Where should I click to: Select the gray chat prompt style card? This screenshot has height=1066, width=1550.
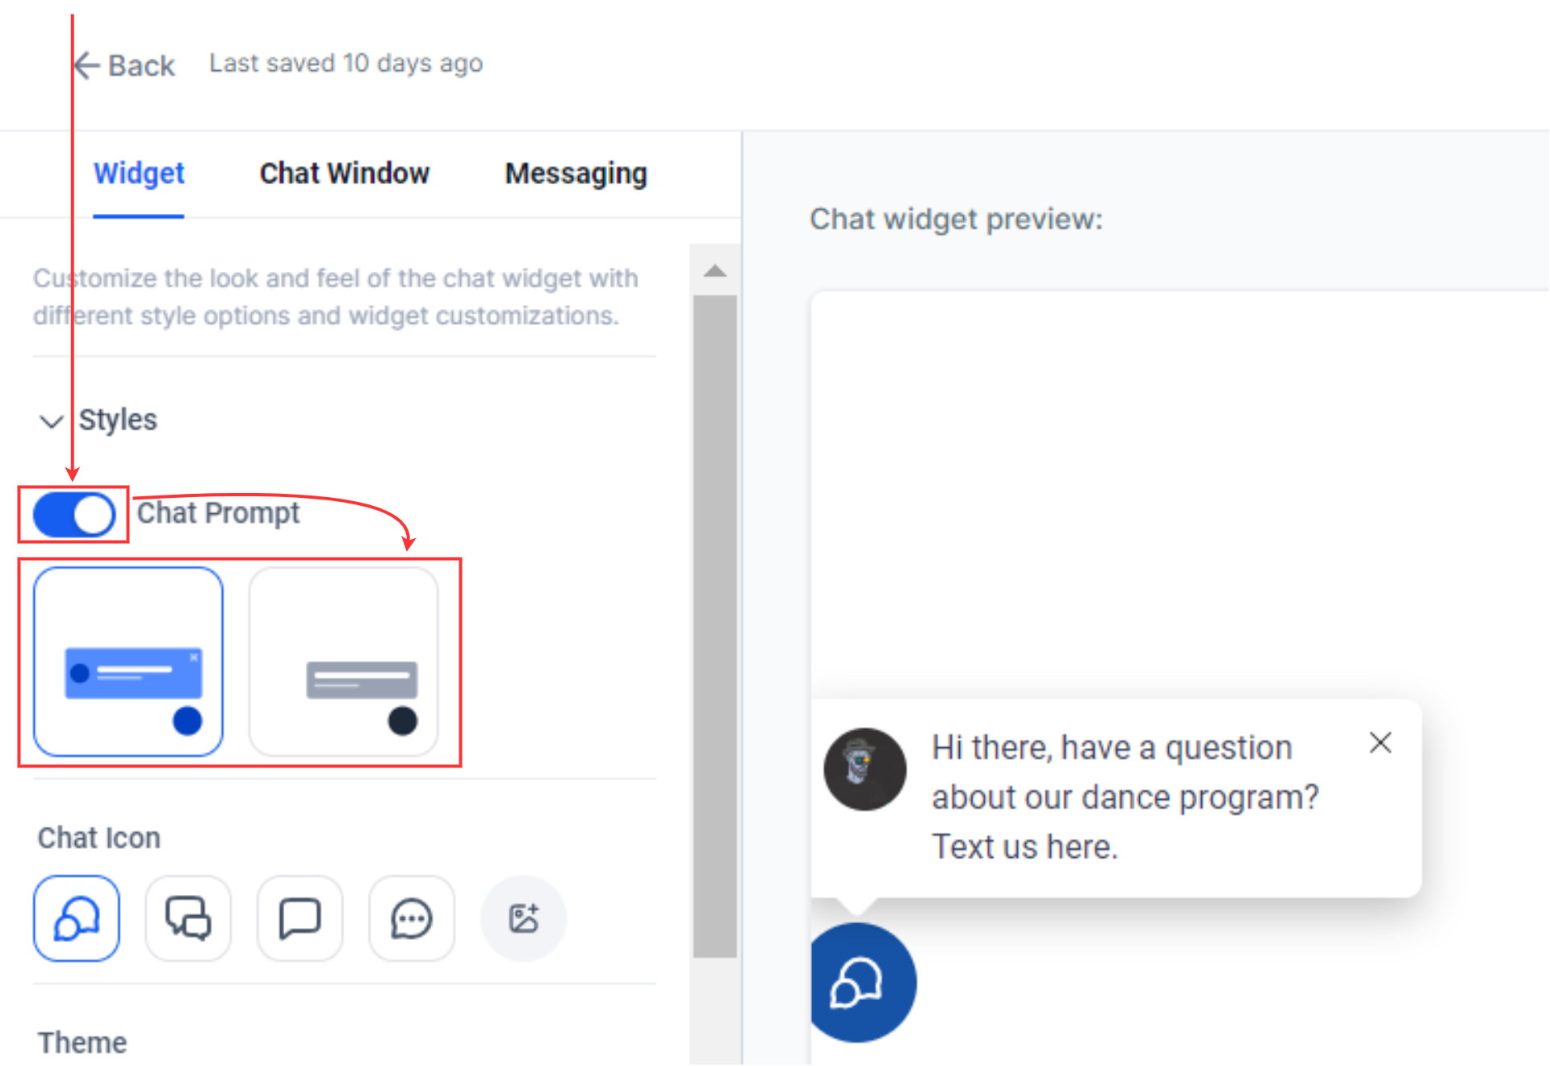click(x=344, y=661)
